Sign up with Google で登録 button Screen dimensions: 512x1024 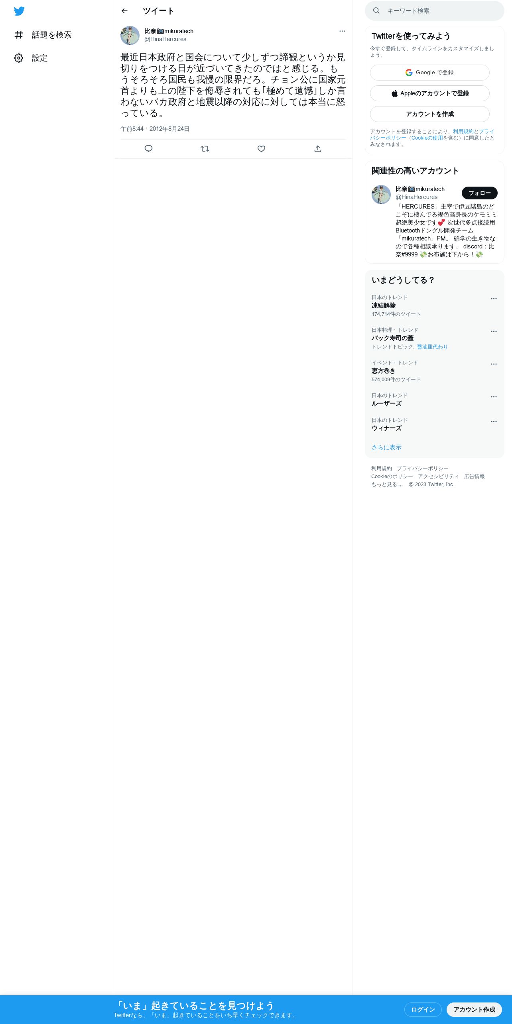click(430, 73)
